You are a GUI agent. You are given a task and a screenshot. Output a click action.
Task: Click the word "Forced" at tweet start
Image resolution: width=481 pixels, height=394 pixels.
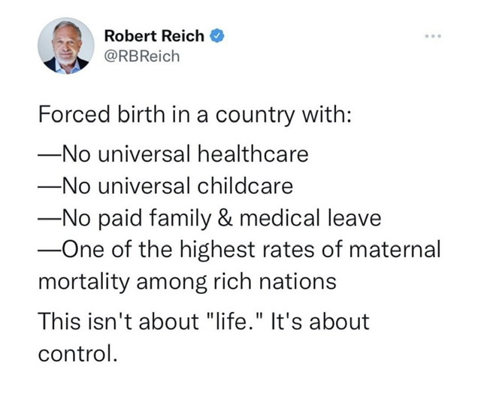pos(74,114)
